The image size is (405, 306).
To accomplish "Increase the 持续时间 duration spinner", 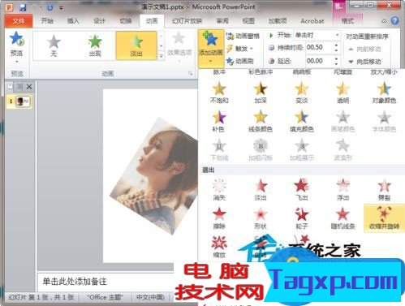I will [x=336, y=45].
